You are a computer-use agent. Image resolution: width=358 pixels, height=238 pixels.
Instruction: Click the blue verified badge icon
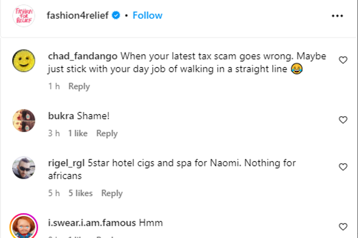(x=116, y=15)
